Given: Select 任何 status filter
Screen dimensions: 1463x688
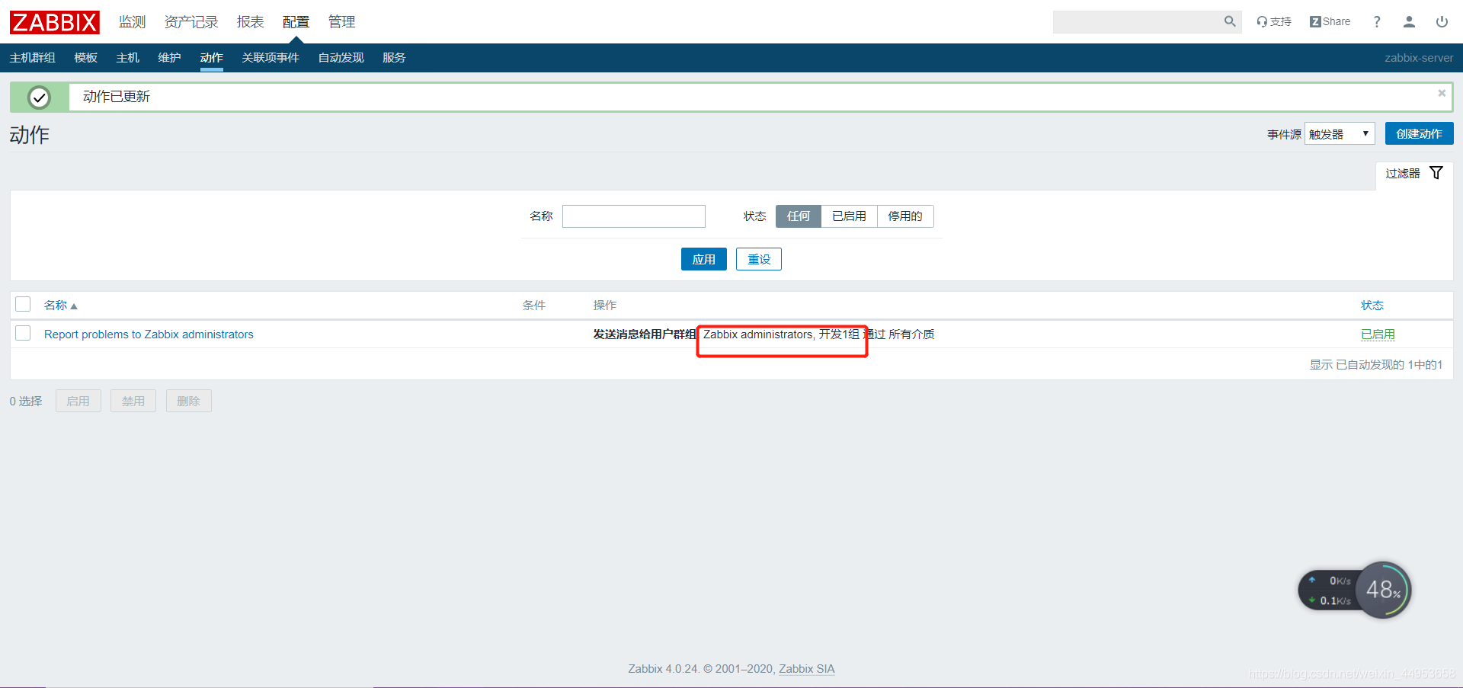Looking at the screenshot, I should 799,216.
